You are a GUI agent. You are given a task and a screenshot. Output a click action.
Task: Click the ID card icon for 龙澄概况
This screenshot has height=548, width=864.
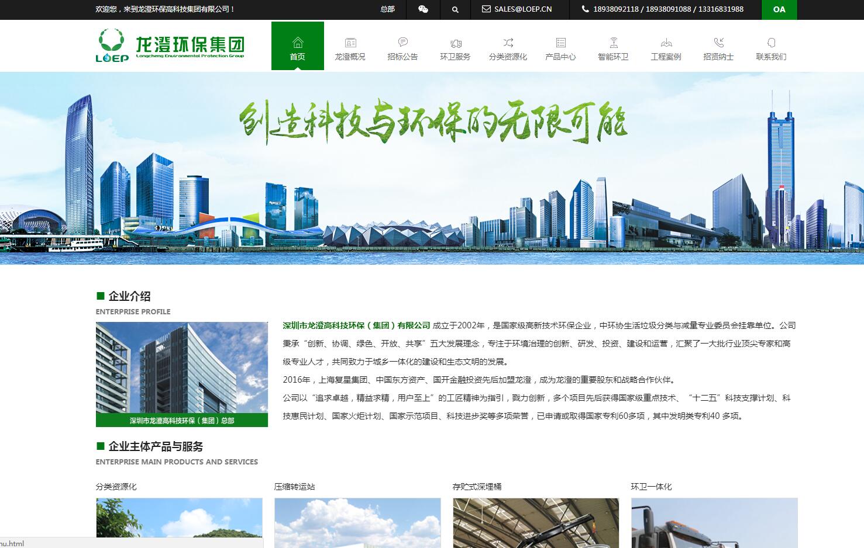point(350,42)
